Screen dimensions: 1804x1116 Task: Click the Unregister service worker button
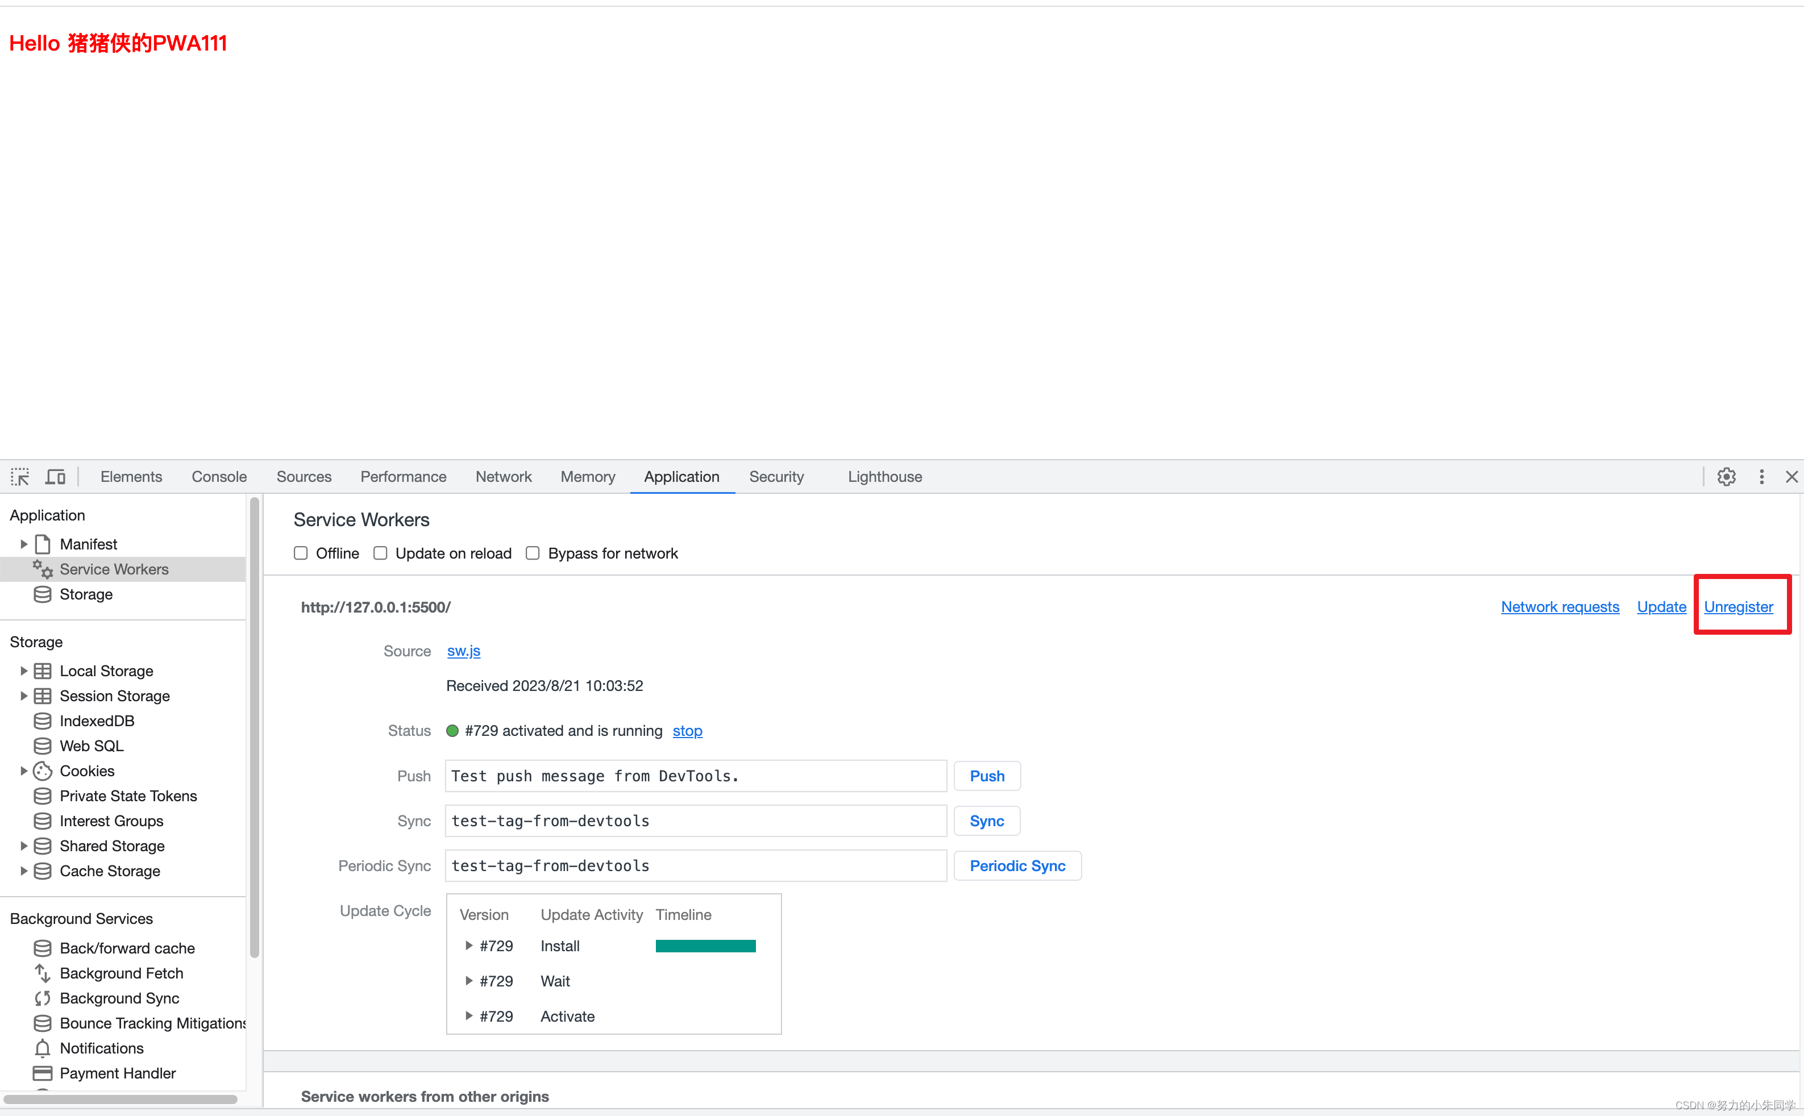[1740, 606]
